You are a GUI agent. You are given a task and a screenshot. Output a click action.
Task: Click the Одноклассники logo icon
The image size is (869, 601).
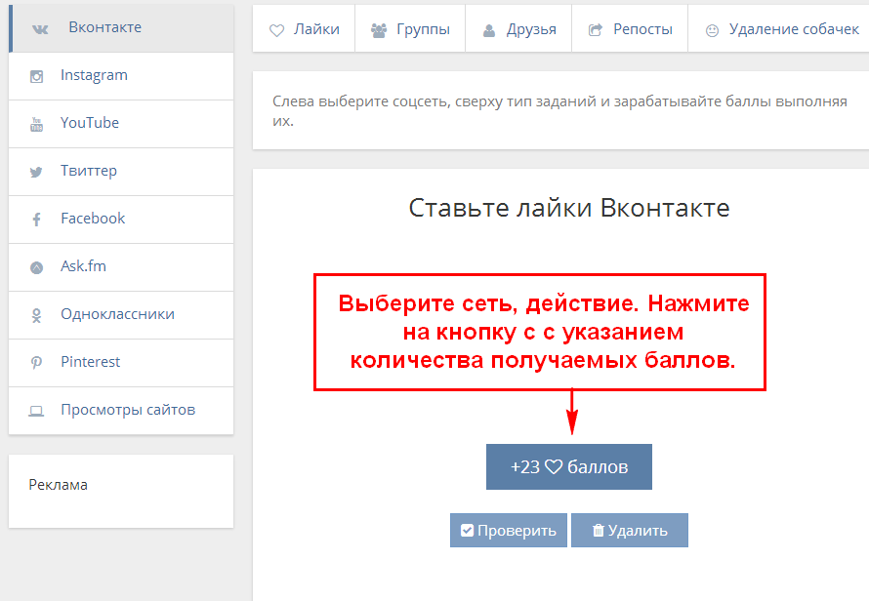(36, 316)
